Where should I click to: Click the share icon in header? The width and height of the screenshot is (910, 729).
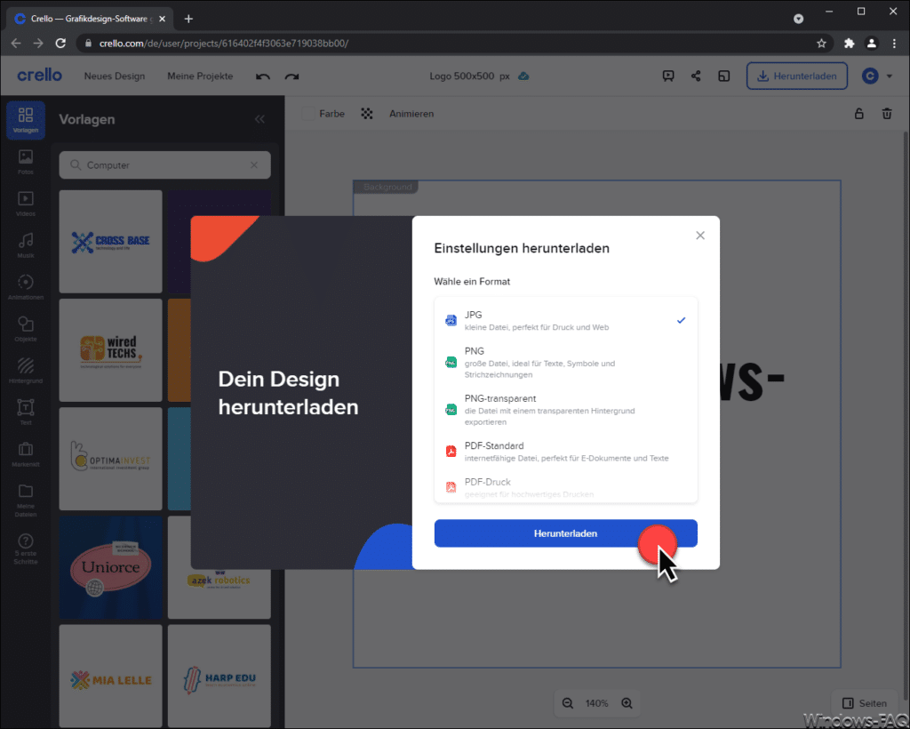click(696, 76)
